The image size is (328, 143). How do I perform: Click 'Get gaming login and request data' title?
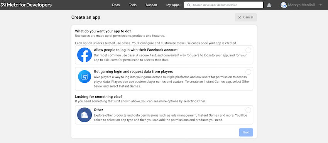[x=133, y=71]
